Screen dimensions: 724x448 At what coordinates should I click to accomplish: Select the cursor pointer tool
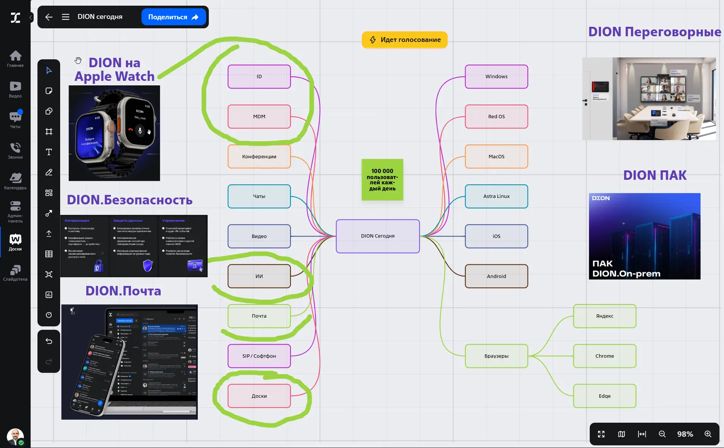(x=49, y=71)
